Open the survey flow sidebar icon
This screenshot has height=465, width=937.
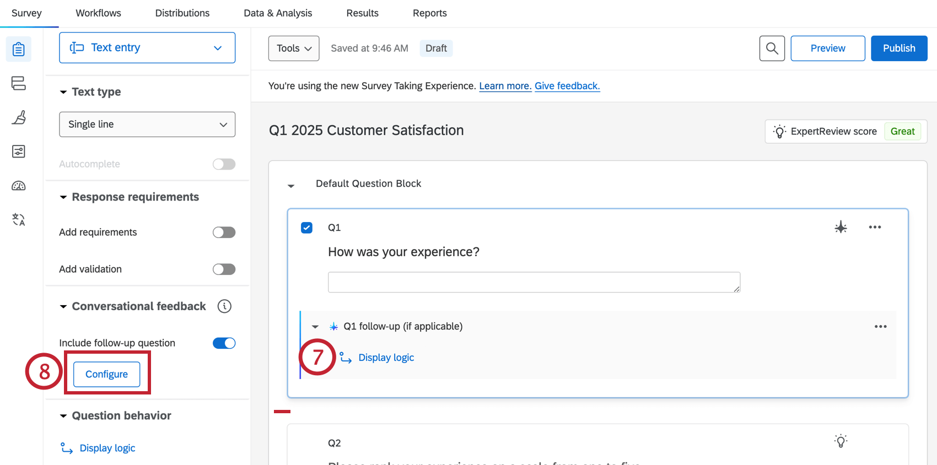(19, 83)
